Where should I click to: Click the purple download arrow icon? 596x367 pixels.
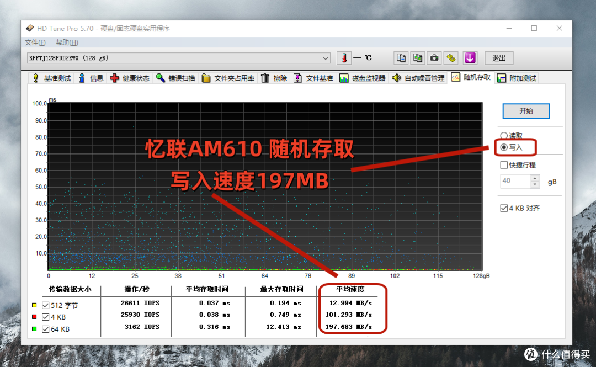[470, 58]
